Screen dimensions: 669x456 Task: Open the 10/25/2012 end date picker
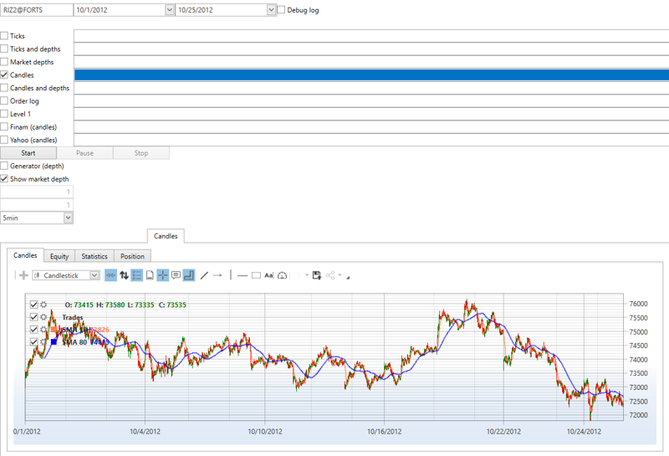(271, 10)
